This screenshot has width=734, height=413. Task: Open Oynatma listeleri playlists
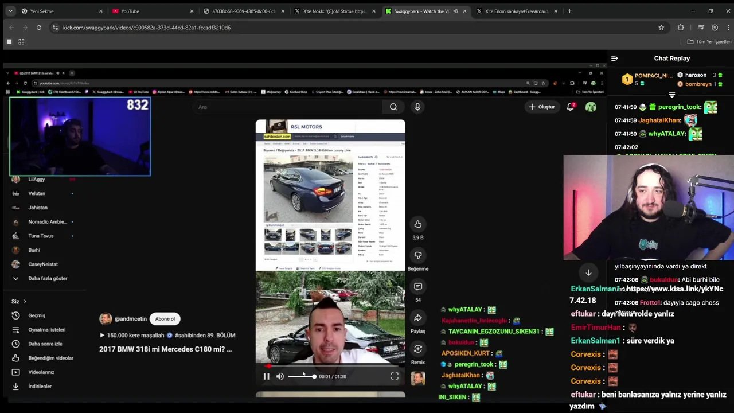tap(47, 330)
